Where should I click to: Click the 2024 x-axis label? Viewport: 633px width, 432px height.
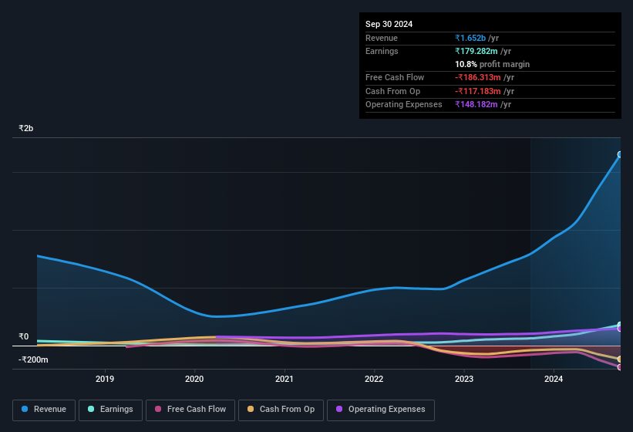pos(554,379)
